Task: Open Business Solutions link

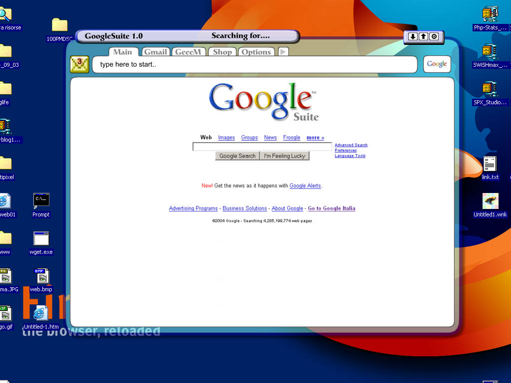Action: point(245,208)
